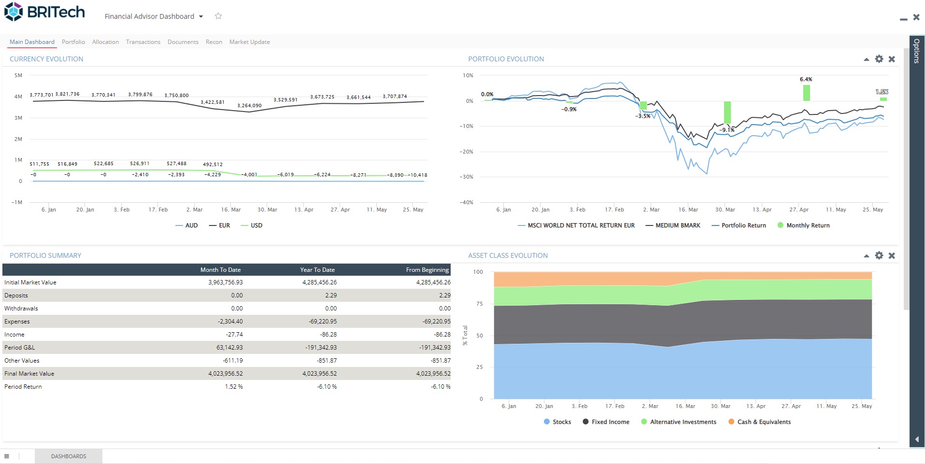This screenshot has width=925, height=464.
Task: Expand side panel with bottom arrow
Action: click(x=917, y=439)
